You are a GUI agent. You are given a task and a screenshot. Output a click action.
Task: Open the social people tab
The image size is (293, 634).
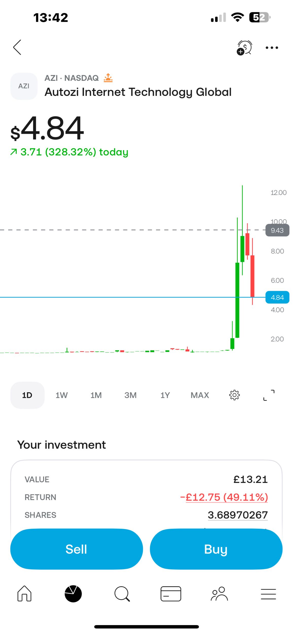tap(219, 593)
